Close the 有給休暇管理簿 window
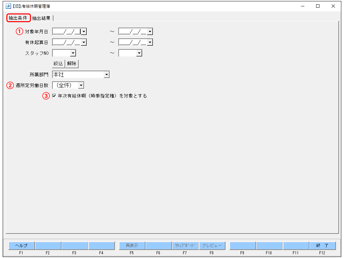The width and height of the screenshot is (344, 258). (x=333, y=6)
